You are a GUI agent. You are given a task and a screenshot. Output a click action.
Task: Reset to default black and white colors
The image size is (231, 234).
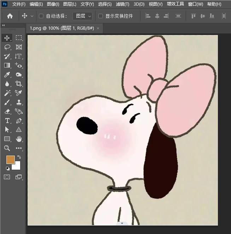(8, 169)
